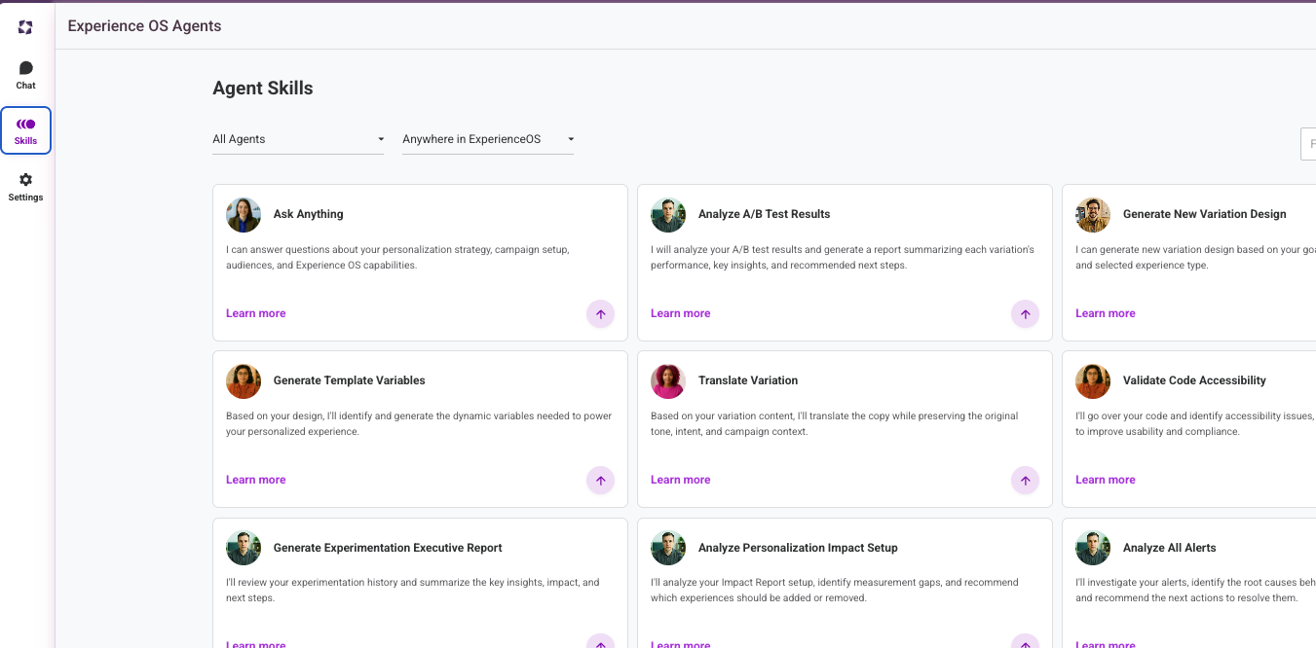
Task: Click the Analyze All Alerts card title
Action: [1169, 548]
